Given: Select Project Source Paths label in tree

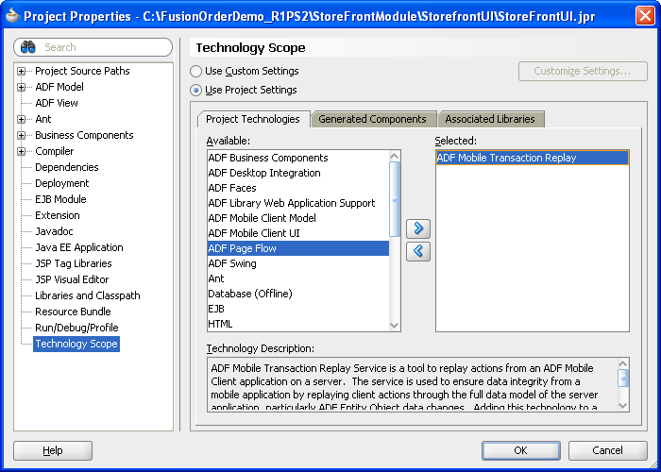Looking at the screenshot, I should click(x=82, y=71).
